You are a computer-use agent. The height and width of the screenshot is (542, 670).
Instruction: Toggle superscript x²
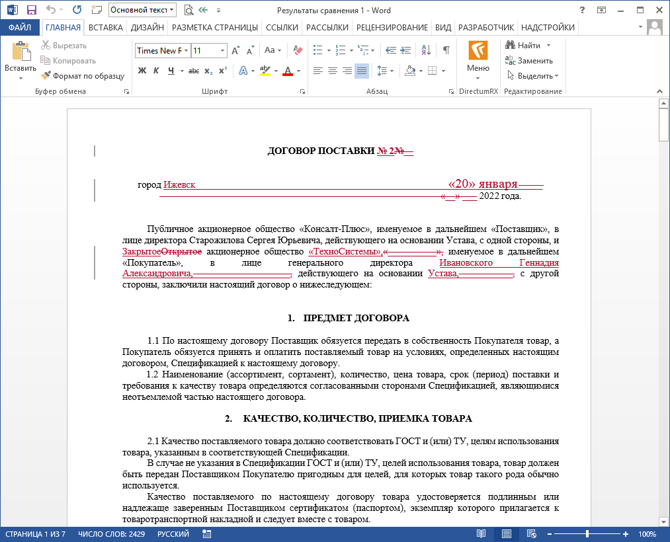223,71
